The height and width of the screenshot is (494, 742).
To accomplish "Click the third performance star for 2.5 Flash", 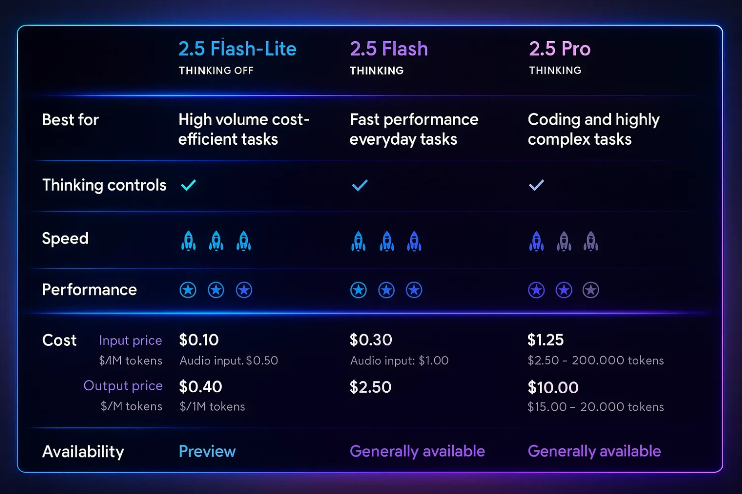I will (x=414, y=290).
